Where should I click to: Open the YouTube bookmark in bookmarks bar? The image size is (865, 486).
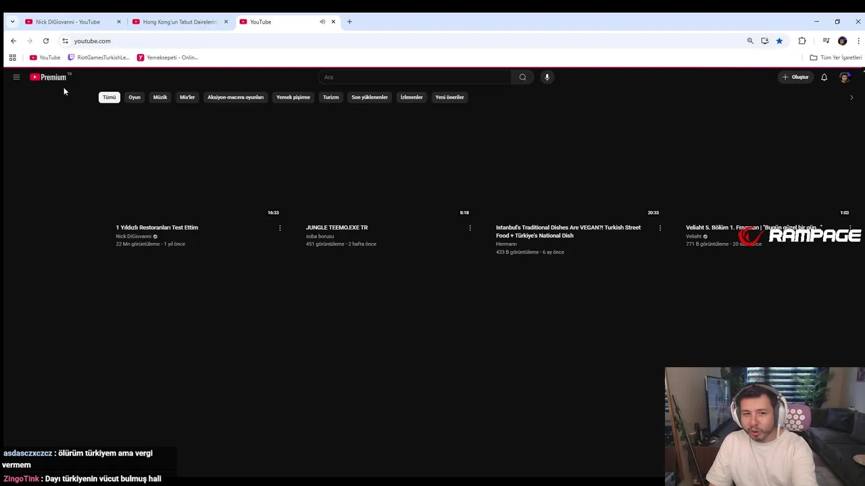tap(45, 57)
